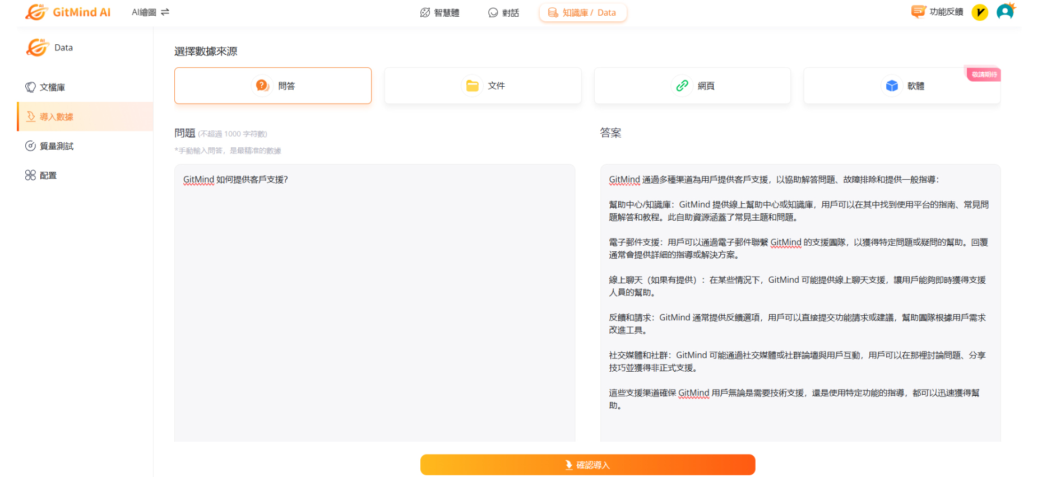Switch to the 智慧體 tab

pyautogui.click(x=440, y=12)
